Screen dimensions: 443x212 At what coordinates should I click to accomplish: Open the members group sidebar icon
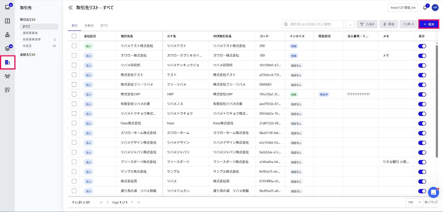[x=7, y=76]
